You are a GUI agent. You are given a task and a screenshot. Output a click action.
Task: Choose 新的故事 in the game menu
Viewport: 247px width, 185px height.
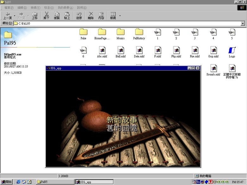pos(122,120)
